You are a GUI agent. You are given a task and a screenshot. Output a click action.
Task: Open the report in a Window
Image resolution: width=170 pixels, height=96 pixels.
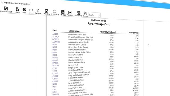pos(47,12)
